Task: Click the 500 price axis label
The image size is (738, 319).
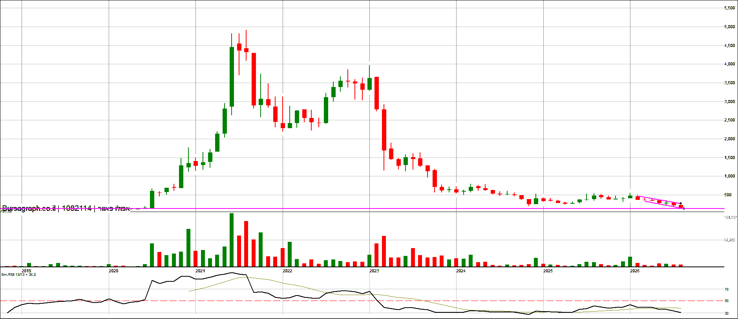Action: [728, 195]
